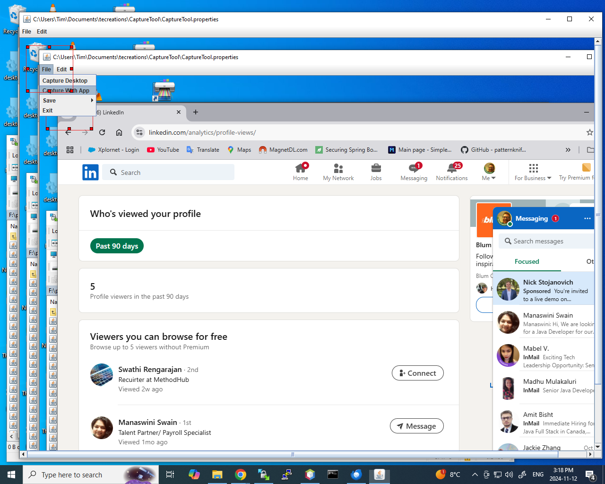The height and width of the screenshot is (484, 605).
Task: Open a new browser tab with plus icon
Action: [x=196, y=112]
